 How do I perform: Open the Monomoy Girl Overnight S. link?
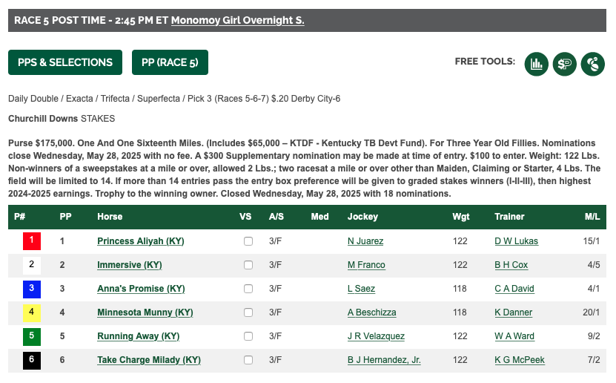coord(238,21)
